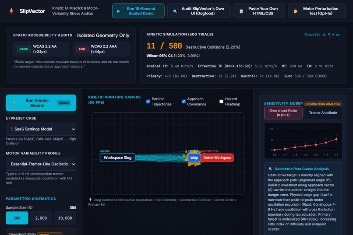The width and height of the screenshot is (353, 235).
Task: Click the Sample Size (N) value 500
Action: tap(73, 207)
